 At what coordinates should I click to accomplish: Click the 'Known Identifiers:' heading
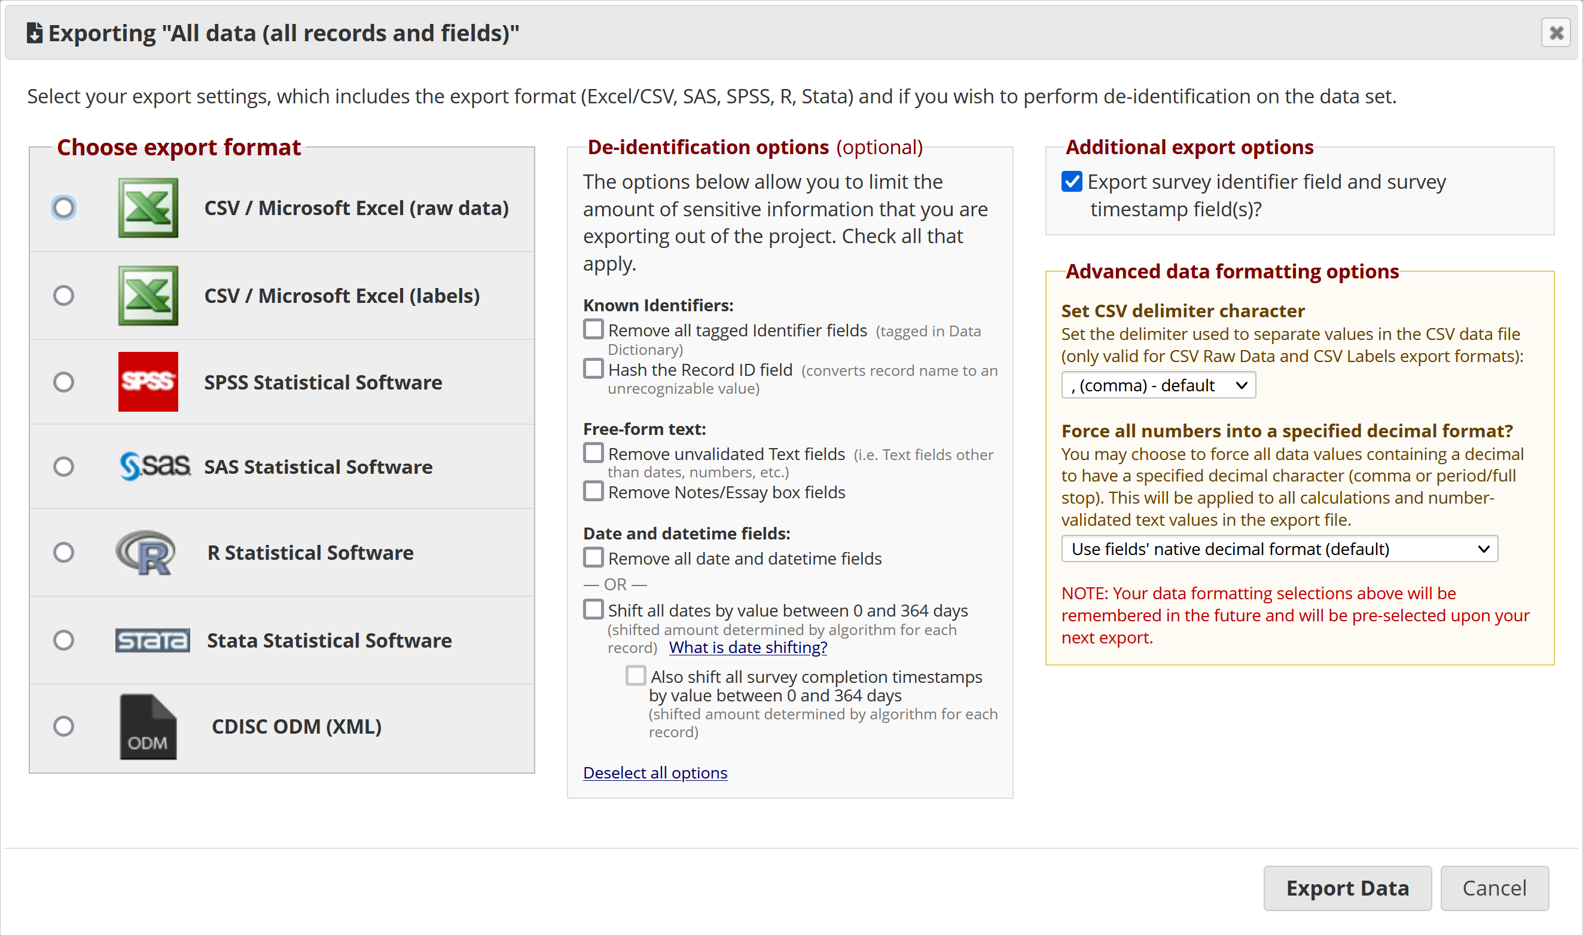coord(658,305)
